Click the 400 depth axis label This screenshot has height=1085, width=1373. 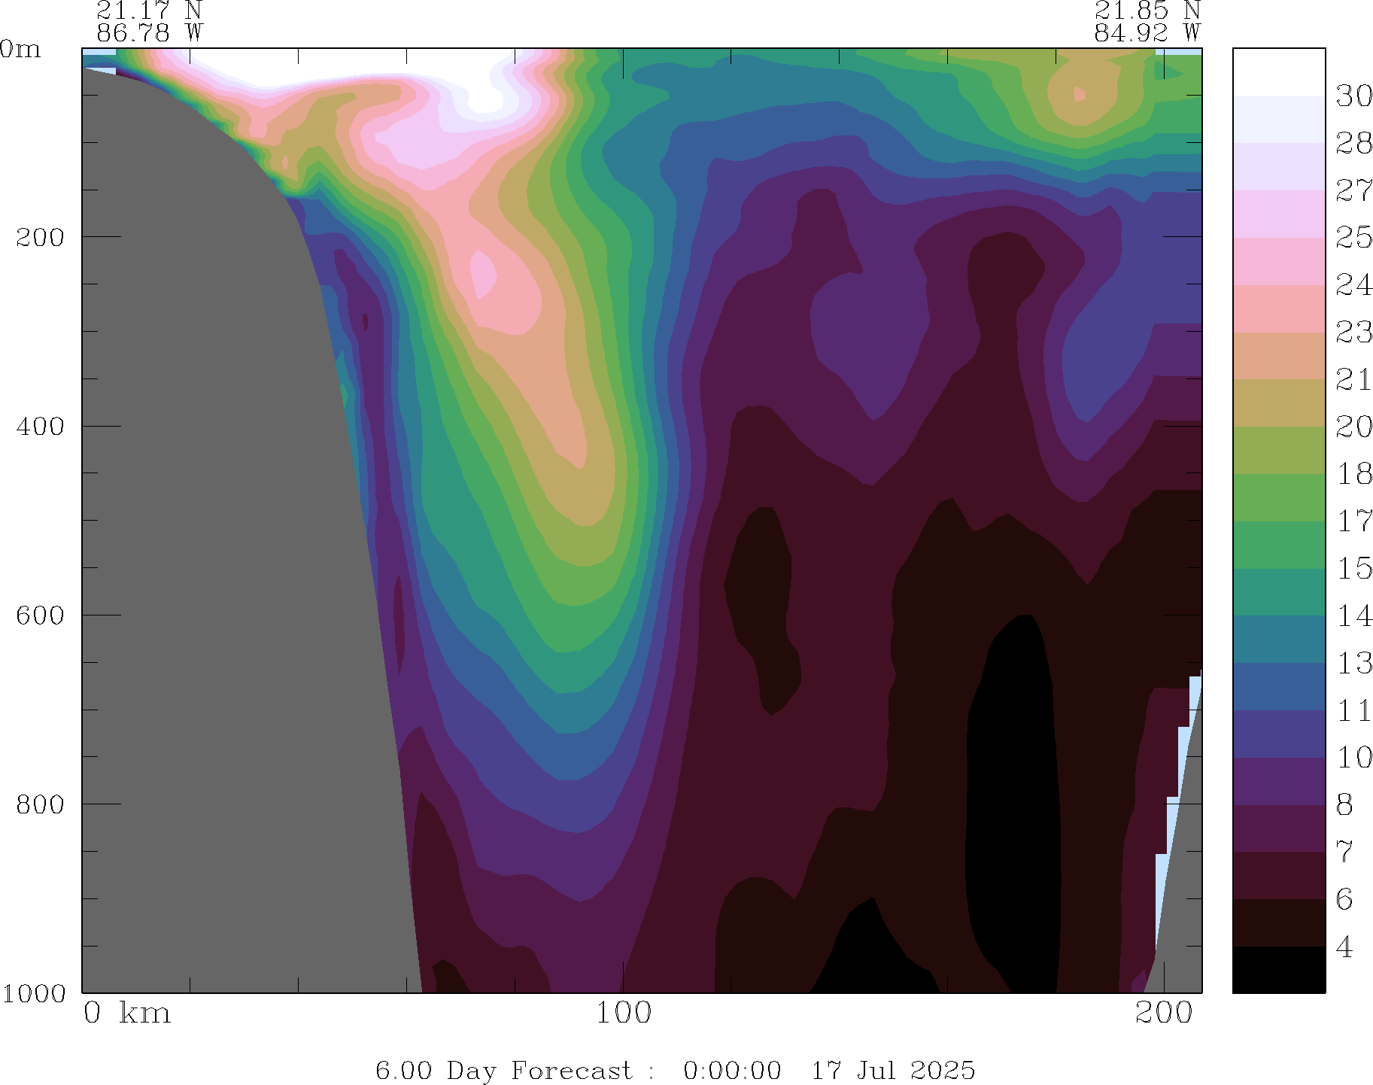pos(41,426)
